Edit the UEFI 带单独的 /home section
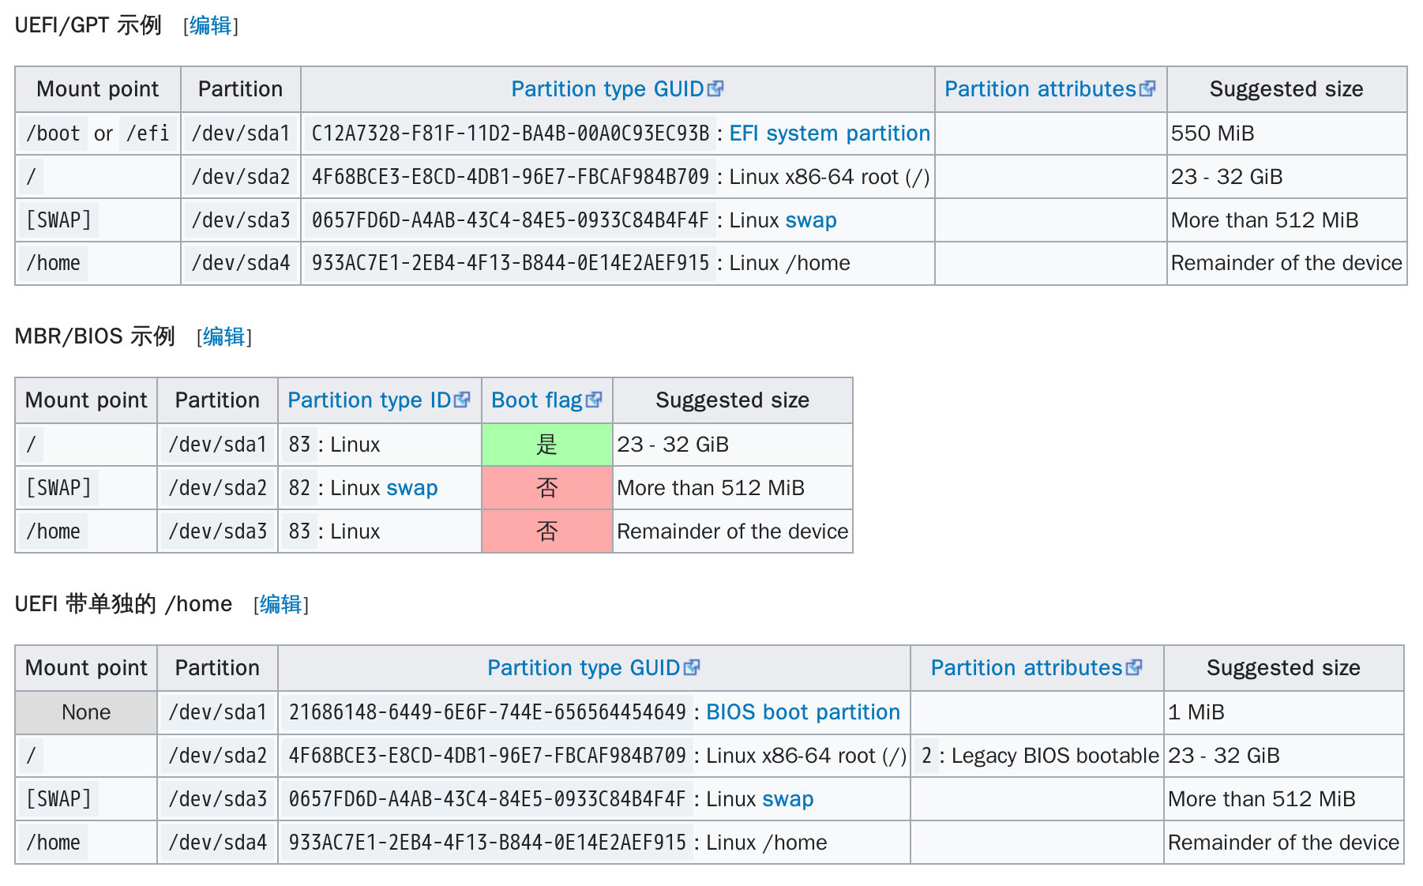Screen dimensions: 1423x886 (x=280, y=605)
